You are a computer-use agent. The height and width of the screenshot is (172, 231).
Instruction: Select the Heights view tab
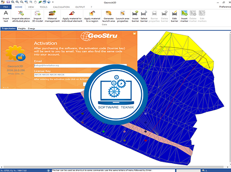point(22,29)
